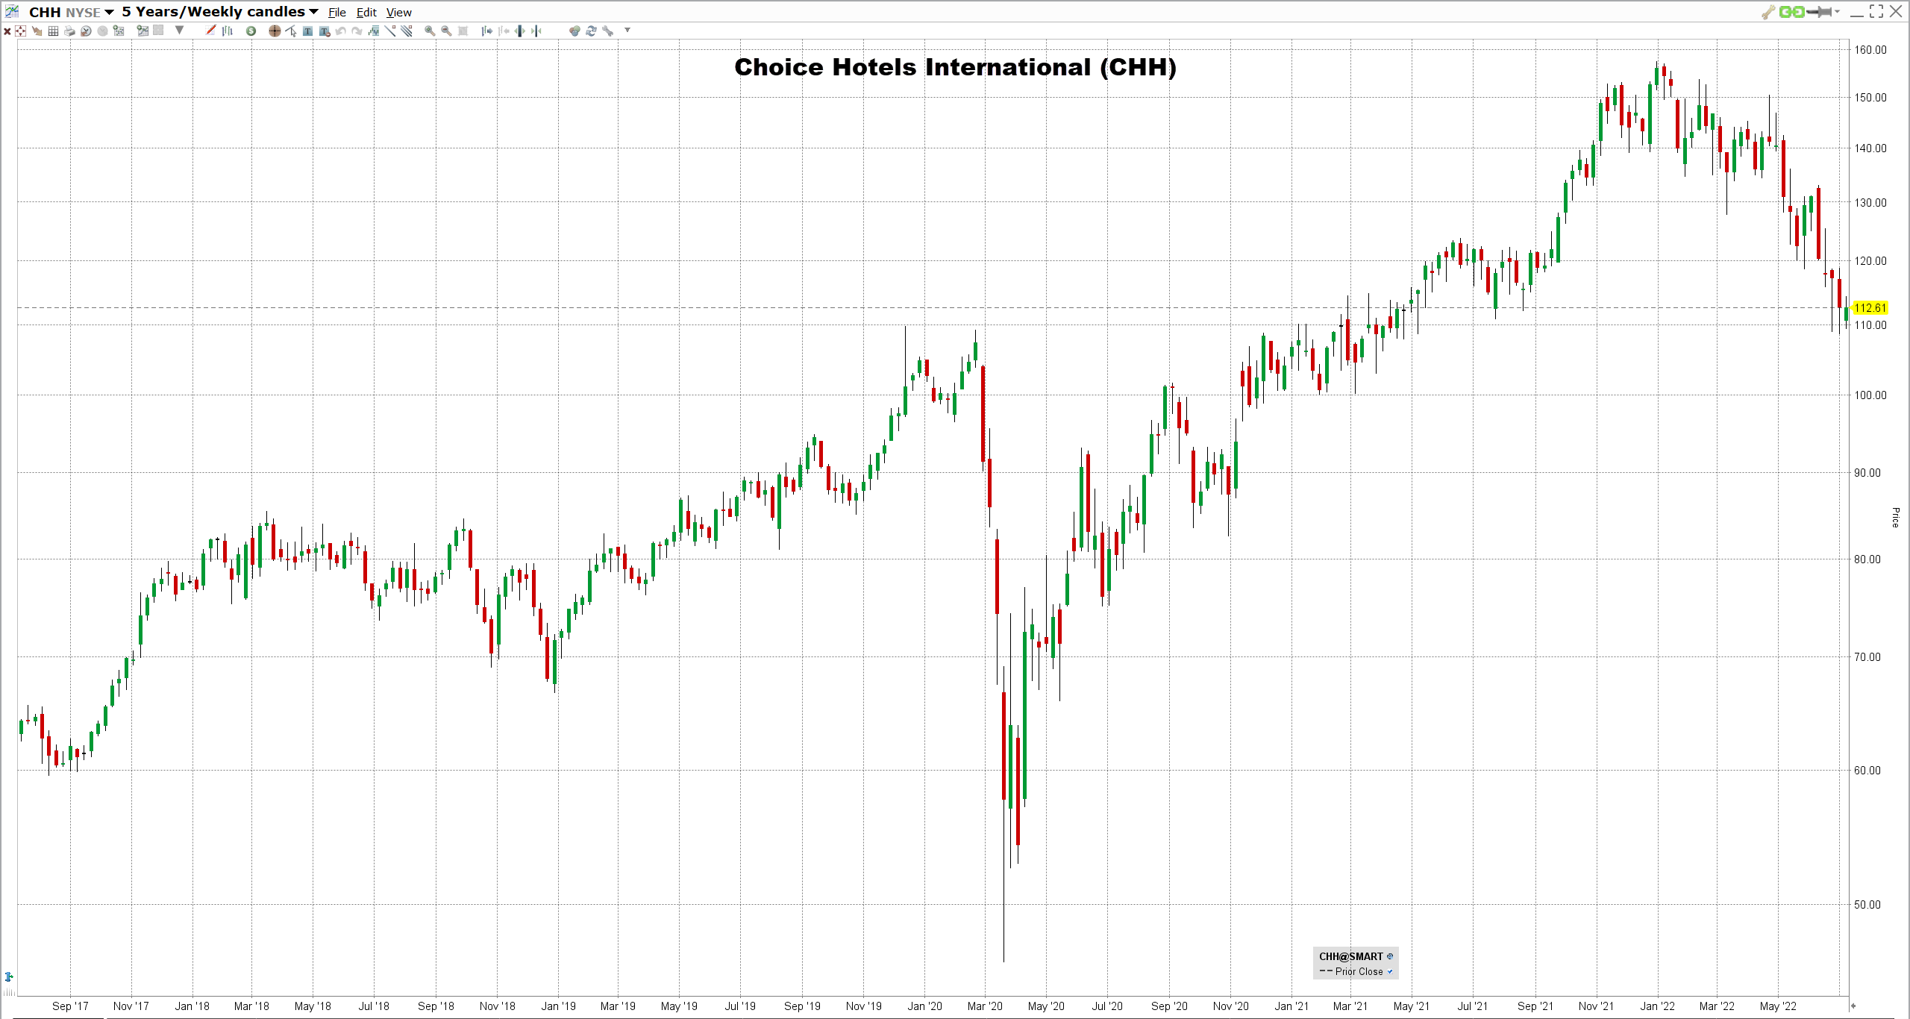Screen dimensions: 1910x1019
Task: Click the small arrow at bottom-right axis corner
Action: (x=1853, y=1006)
